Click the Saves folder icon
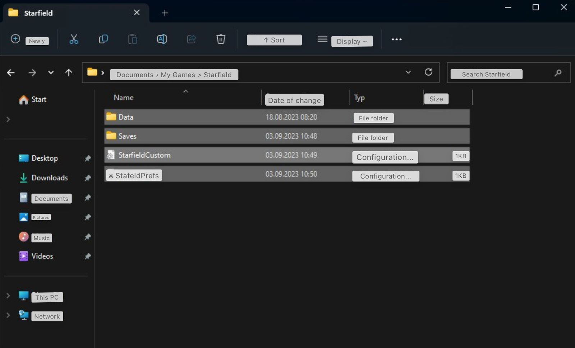The width and height of the screenshot is (575, 348). pyautogui.click(x=111, y=136)
